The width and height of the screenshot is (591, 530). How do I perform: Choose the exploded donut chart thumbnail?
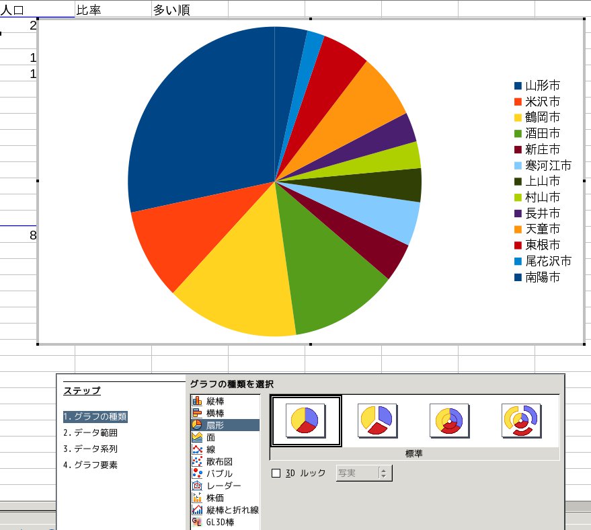click(x=521, y=420)
